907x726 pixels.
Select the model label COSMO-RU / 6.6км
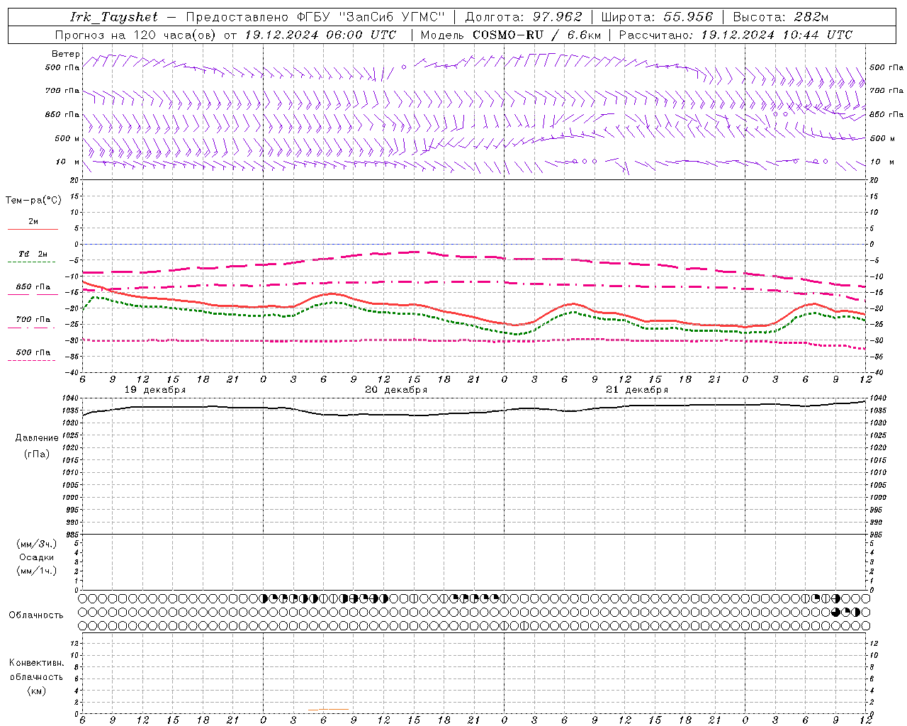tap(537, 35)
